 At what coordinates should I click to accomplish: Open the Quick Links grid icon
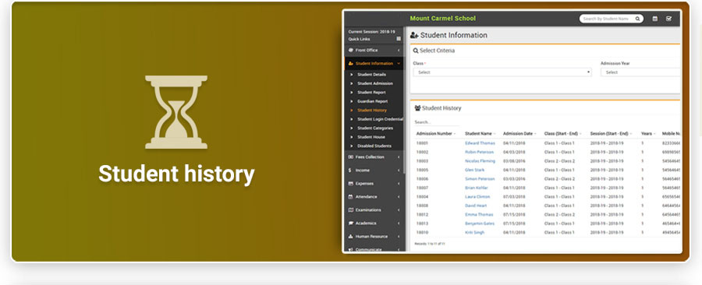[399, 39]
